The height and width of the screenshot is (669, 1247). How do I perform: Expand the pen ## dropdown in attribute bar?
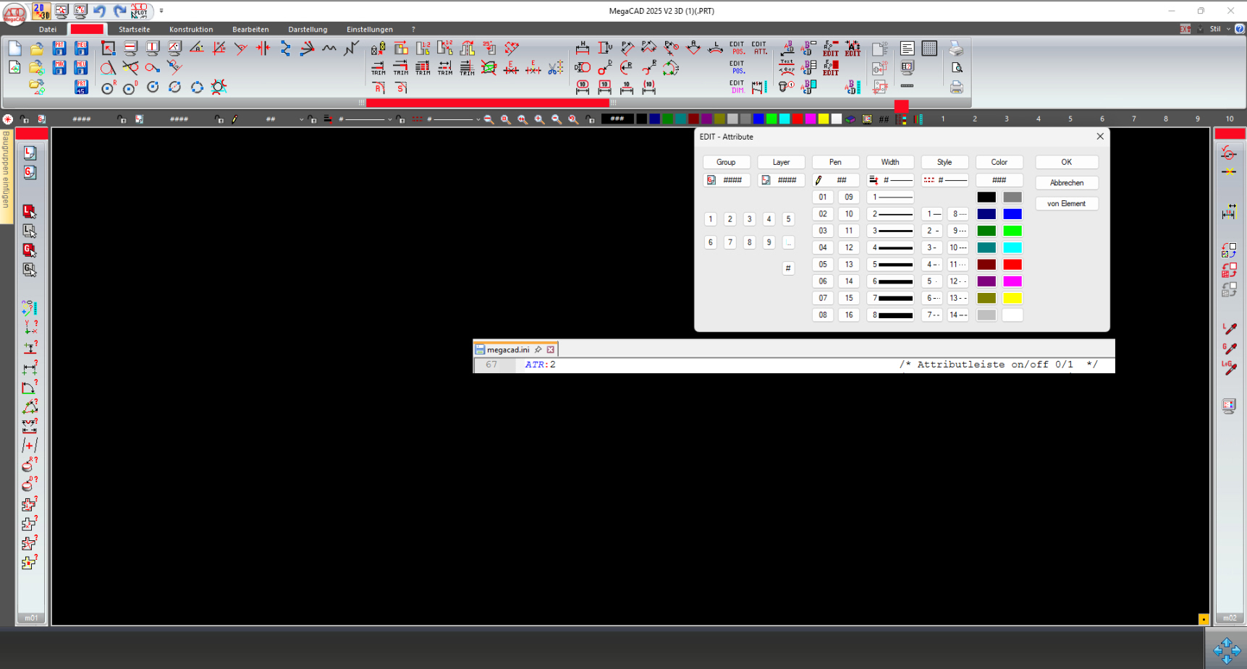[x=302, y=119]
